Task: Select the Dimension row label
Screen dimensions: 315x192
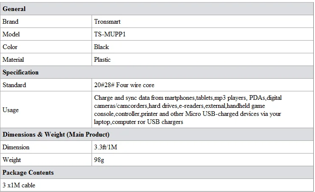Action: point(16,147)
